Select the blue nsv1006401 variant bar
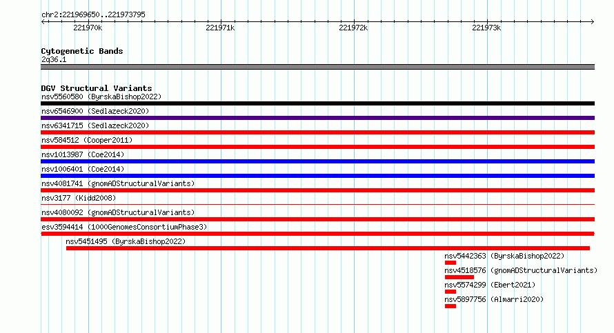This screenshot has height=333, width=614. [317, 176]
